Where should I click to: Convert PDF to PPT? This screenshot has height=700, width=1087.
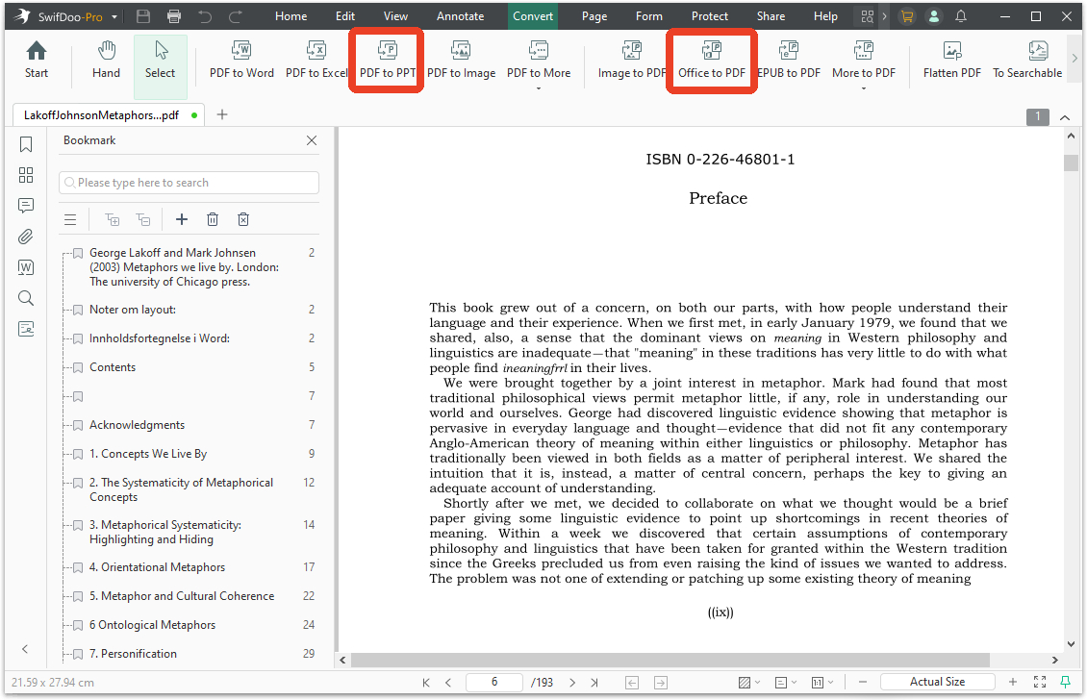tap(387, 61)
